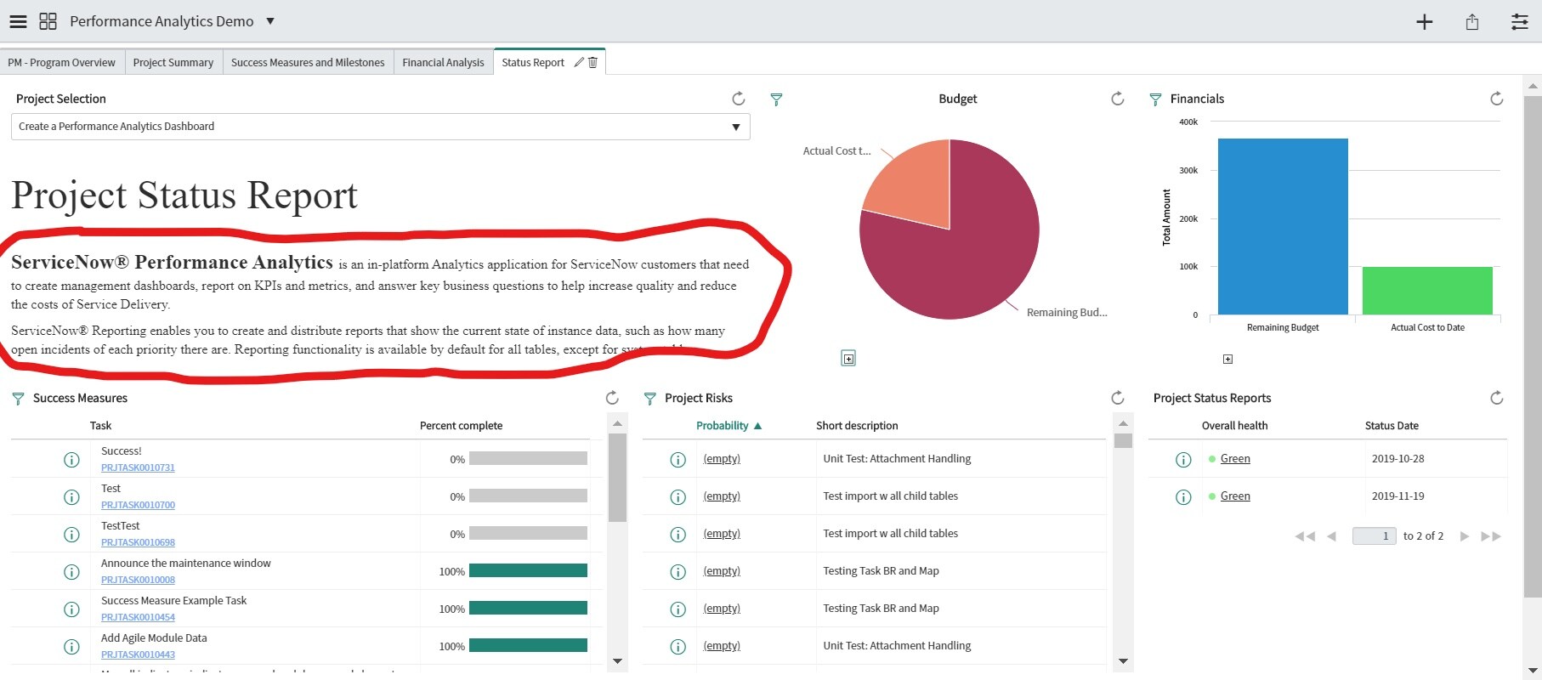The width and height of the screenshot is (1542, 680).
Task: Click (empty) probability for Test import, first row
Action: tap(722, 496)
